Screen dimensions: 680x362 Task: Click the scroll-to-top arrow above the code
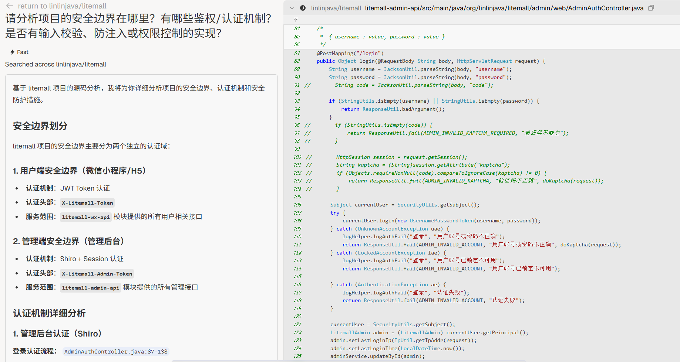pos(296,20)
